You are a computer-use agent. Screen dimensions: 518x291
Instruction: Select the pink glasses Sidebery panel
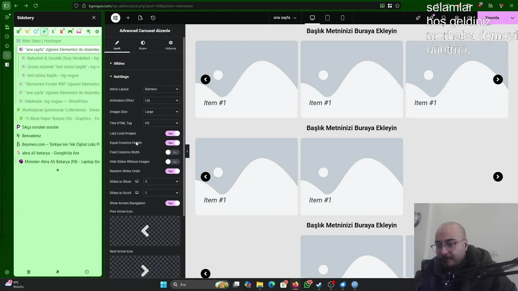click(x=79, y=32)
